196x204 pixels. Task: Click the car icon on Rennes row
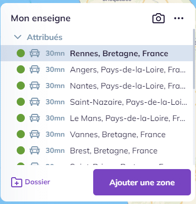click(35, 53)
